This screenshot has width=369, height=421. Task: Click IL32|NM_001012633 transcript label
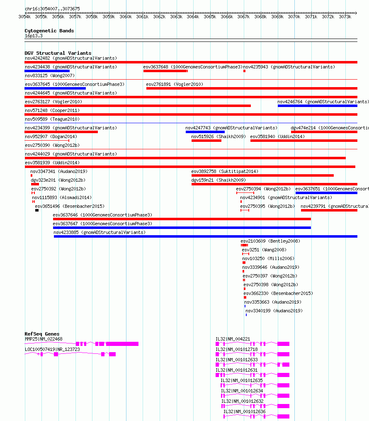pos(236,360)
